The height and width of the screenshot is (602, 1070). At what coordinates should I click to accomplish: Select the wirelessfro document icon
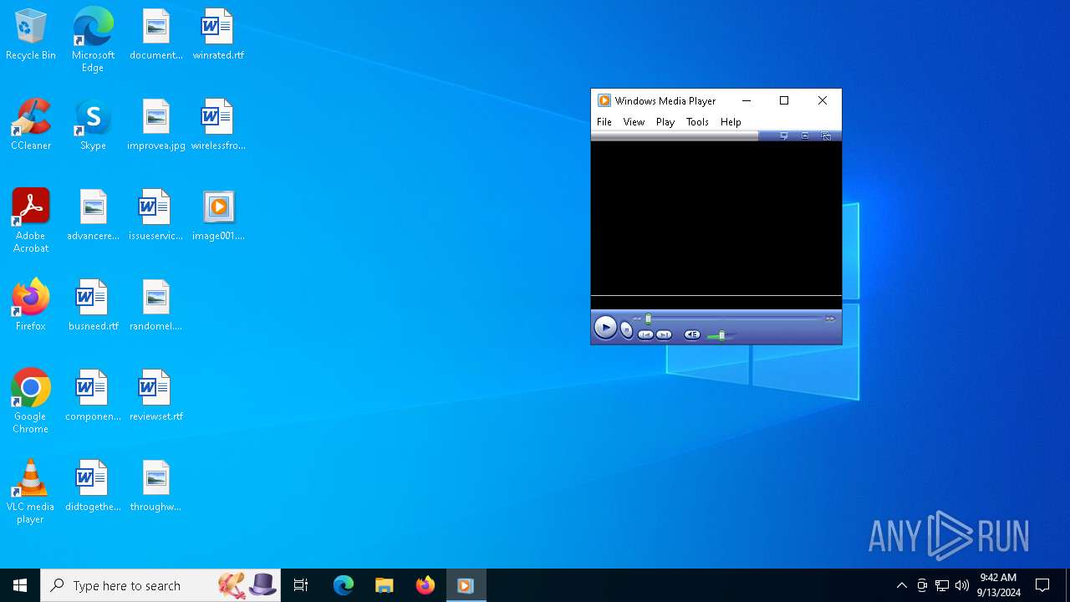coord(218,125)
